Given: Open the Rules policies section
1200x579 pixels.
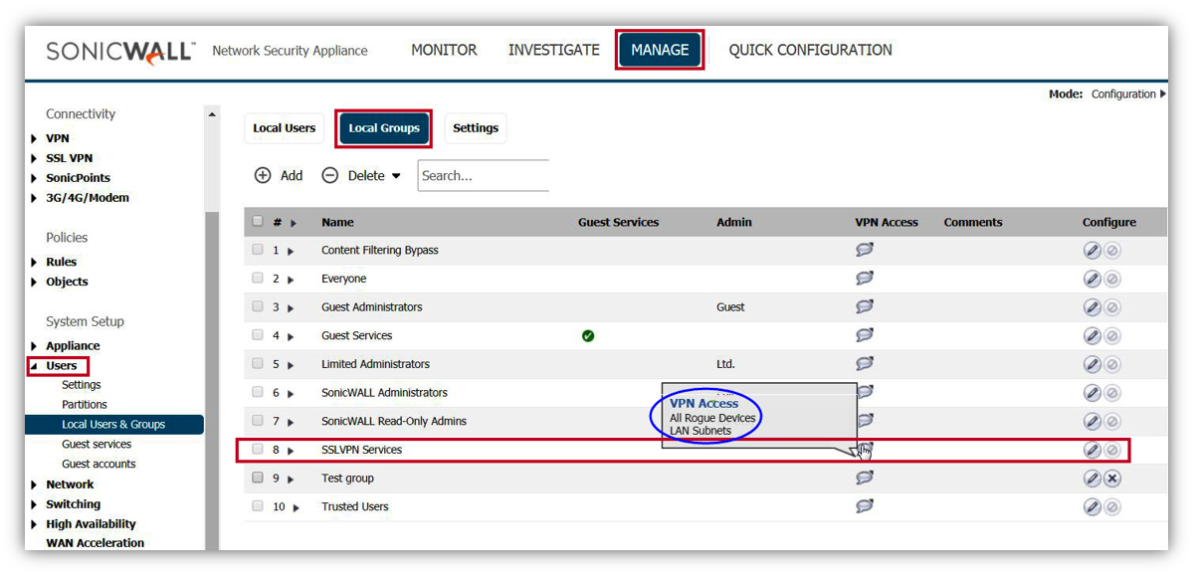Looking at the screenshot, I should point(61,263).
